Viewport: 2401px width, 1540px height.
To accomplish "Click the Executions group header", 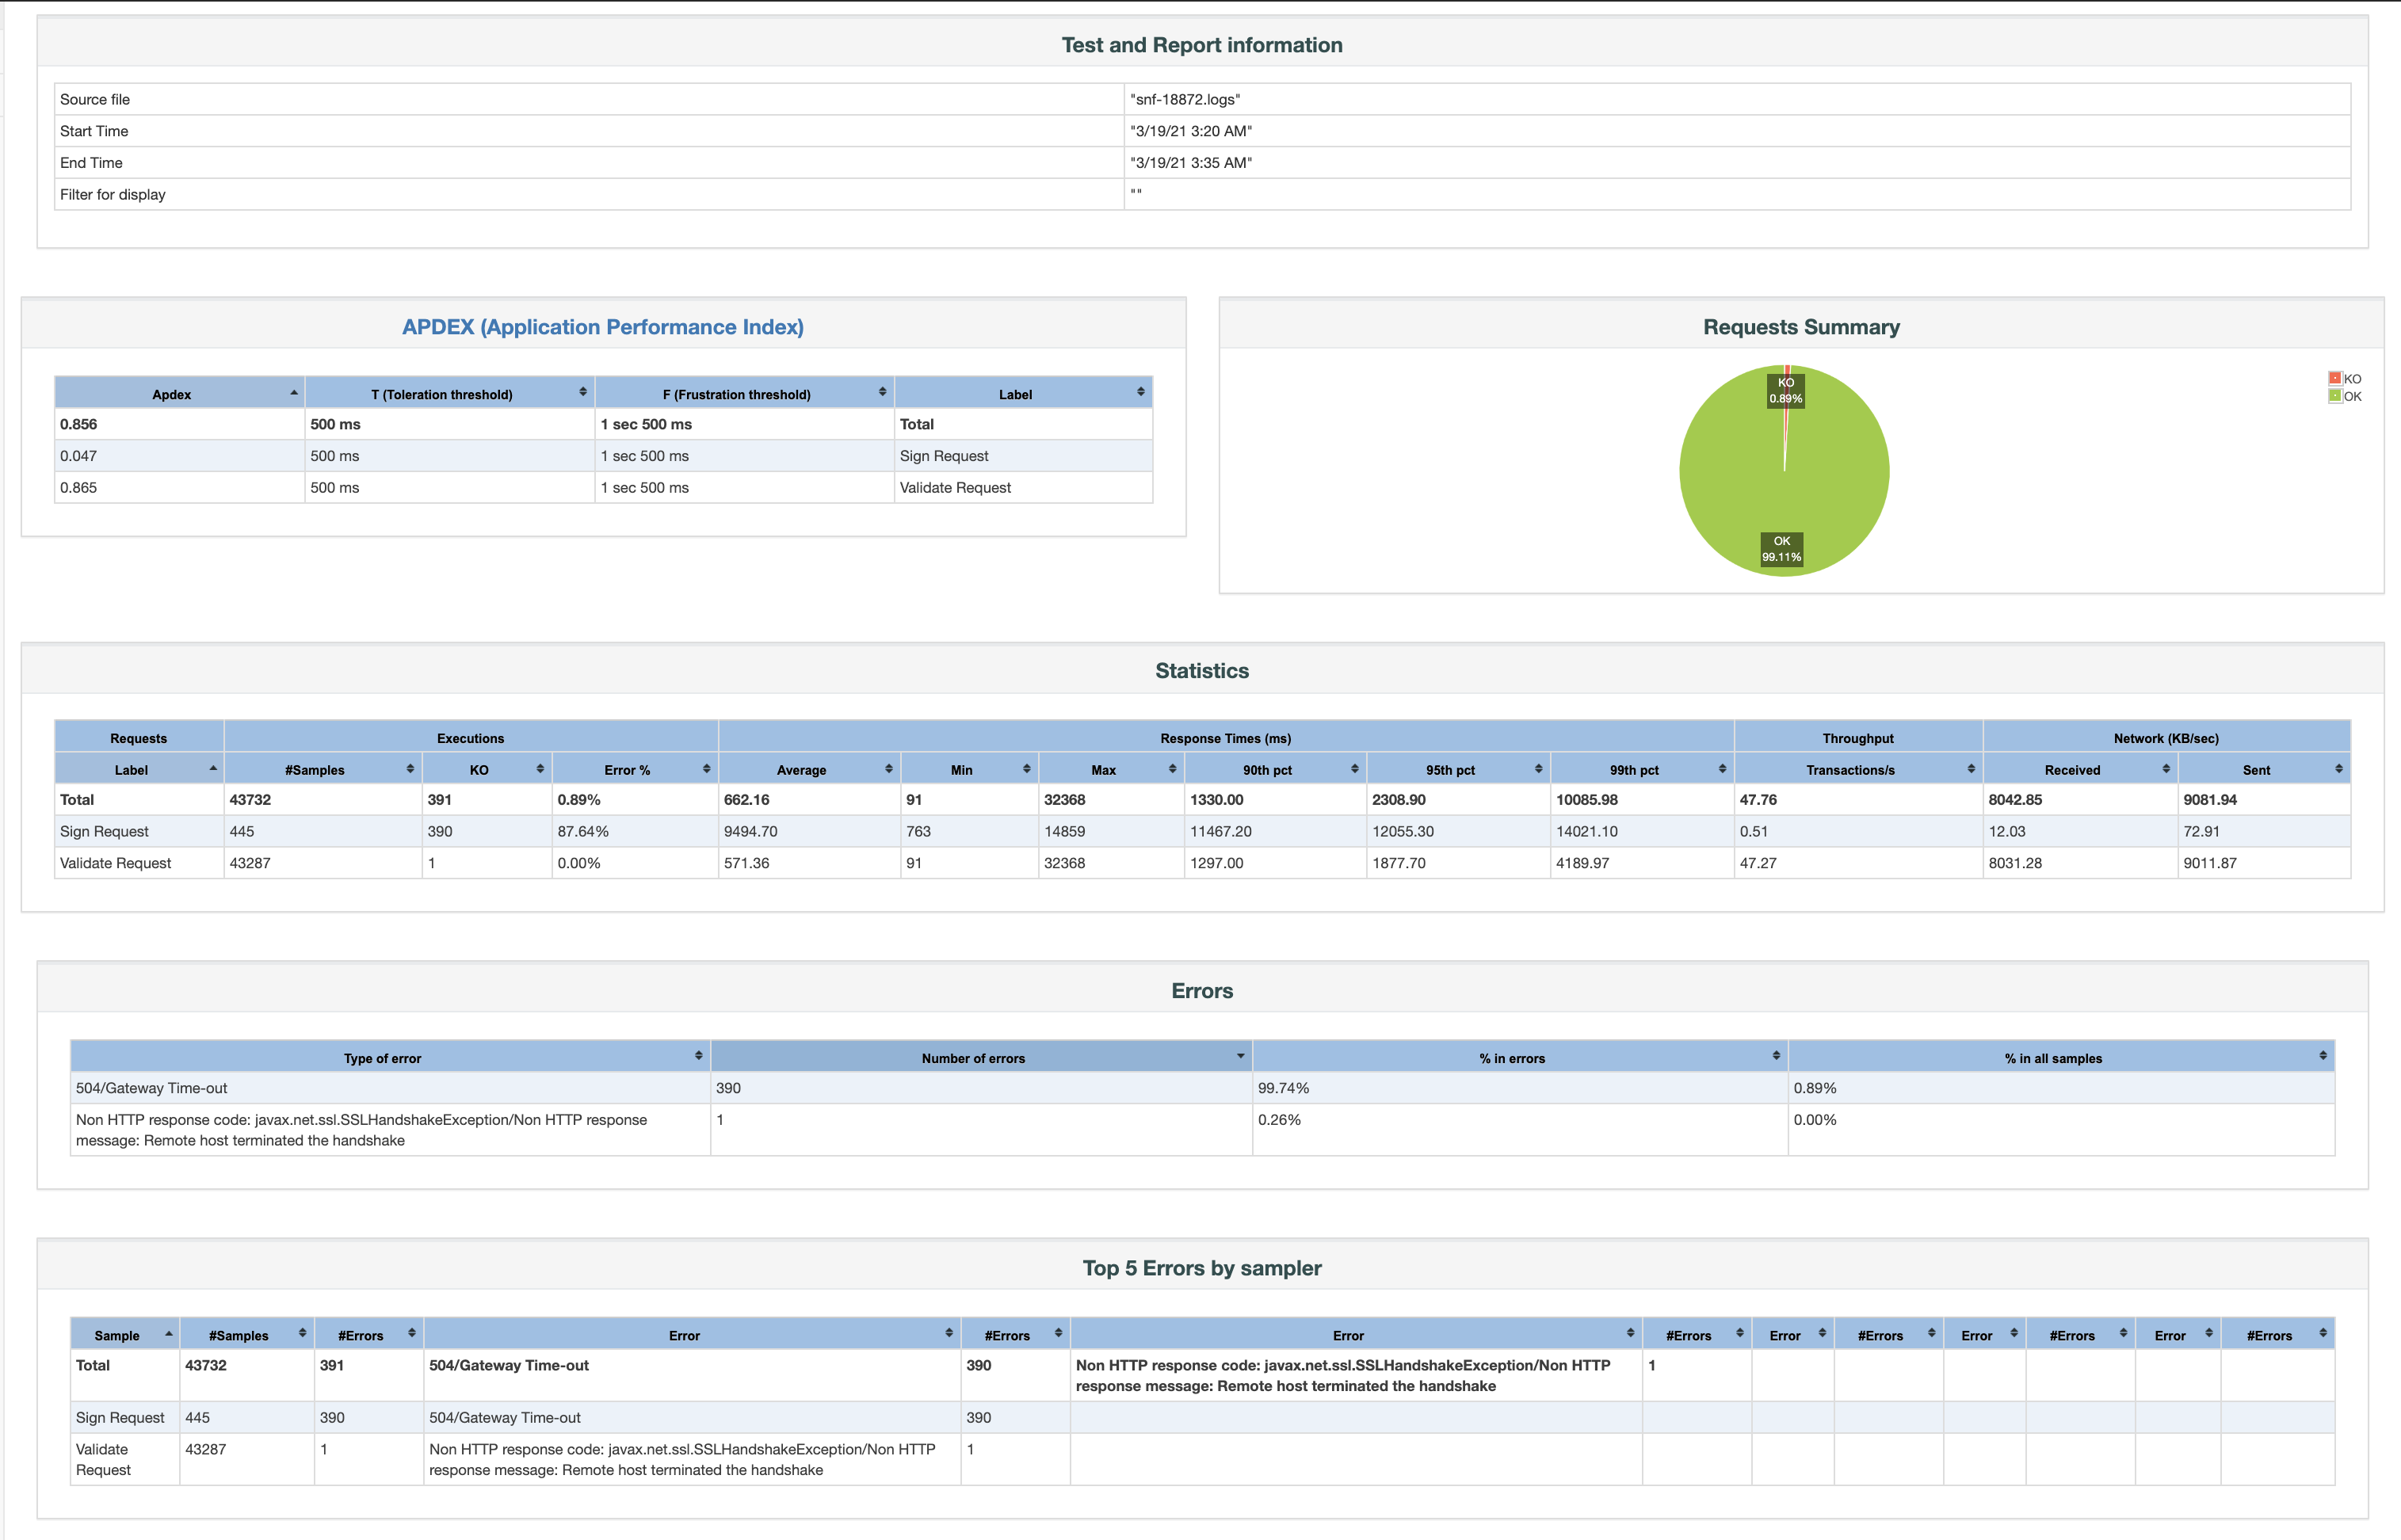I will 471,738.
